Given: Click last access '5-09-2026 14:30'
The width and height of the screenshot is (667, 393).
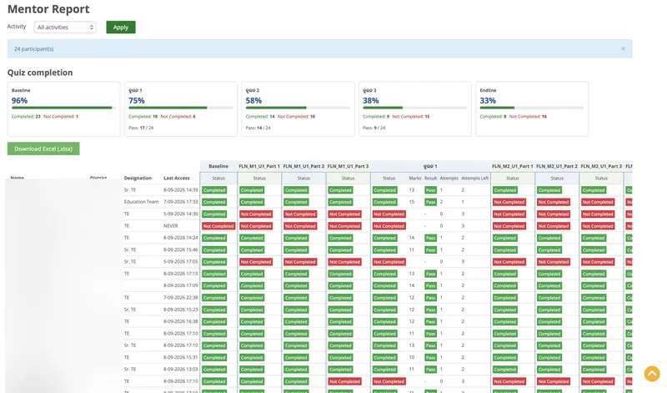Looking at the screenshot, I should click(180, 214).
